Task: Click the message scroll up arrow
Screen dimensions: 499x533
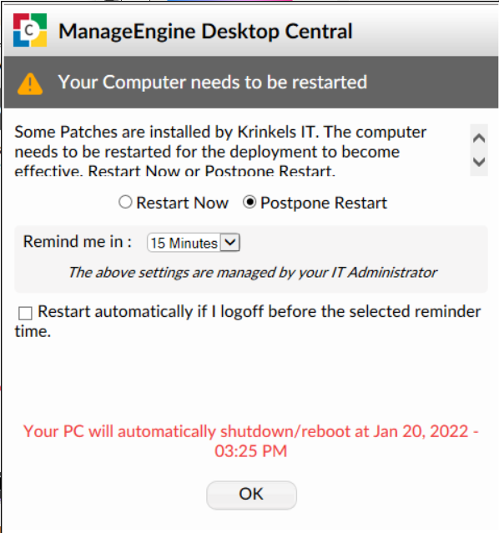Action: click(x=479, y=138)
